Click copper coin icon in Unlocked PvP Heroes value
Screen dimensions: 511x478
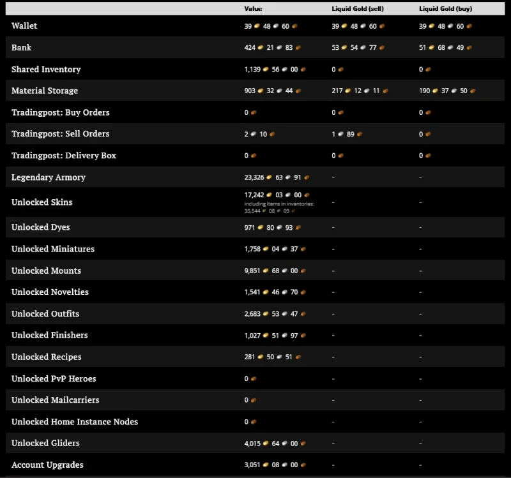coord(254,378)
